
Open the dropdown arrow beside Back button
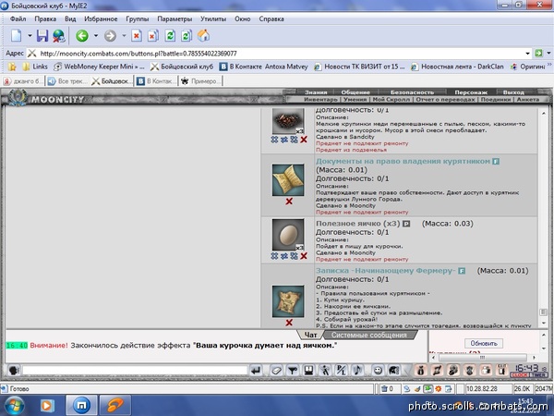96,36
